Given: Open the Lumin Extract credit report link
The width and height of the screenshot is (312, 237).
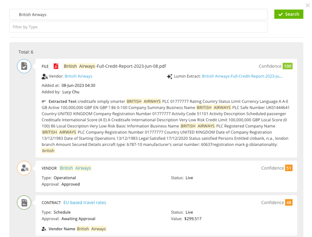Looking at the screenshot, I should click(242, 76).
